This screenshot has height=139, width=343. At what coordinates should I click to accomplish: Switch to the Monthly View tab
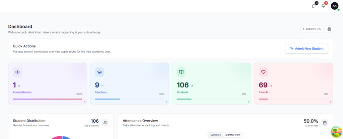coord(233,135)
